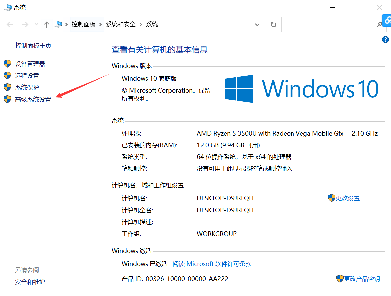Click the product ID 00326-10000-00000-AA222
Viewport: 391px width, 296px height.
(187, 279)
